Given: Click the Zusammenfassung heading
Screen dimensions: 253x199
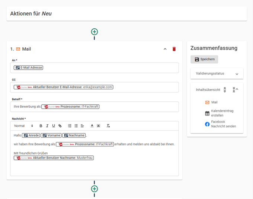Looking at the screenshot, I should tap(214, 48).
